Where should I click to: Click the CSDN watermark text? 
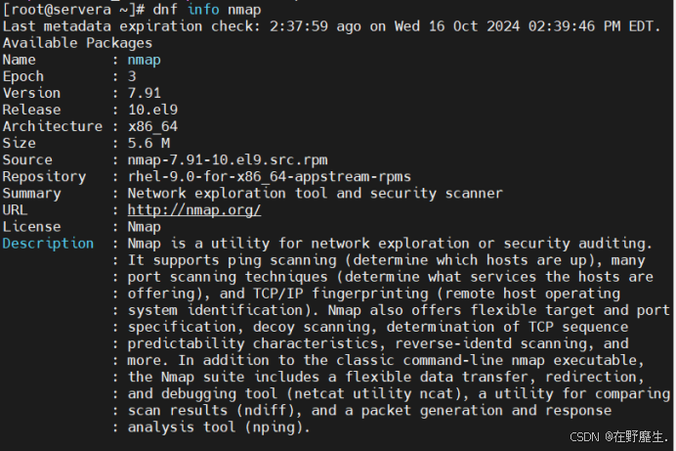(x=618, y=436)
